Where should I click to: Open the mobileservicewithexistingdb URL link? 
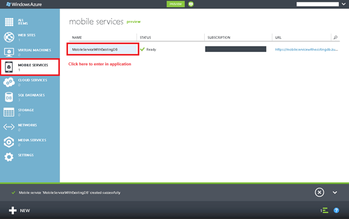(x=307, y=50)
